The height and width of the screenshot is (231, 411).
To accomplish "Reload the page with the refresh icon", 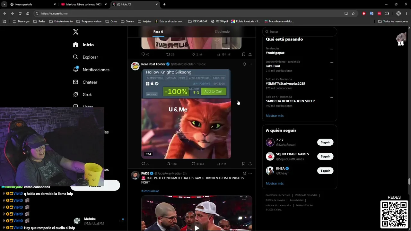I will pos(20,13).
